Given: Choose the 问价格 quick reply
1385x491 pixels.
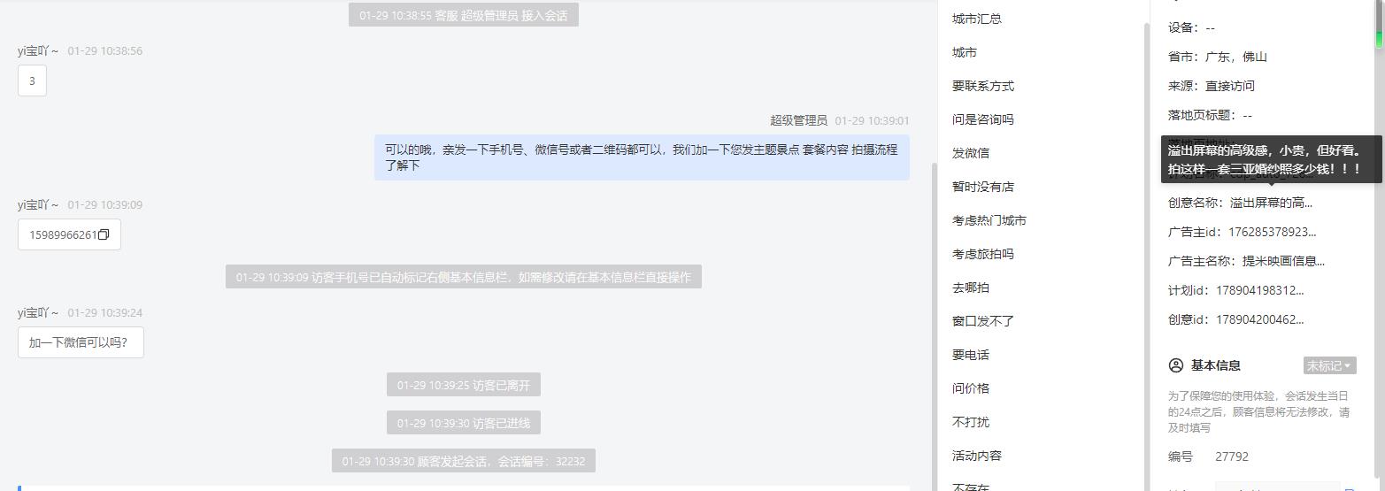Looking at the screenshot, I should click(x=971, y=388).
